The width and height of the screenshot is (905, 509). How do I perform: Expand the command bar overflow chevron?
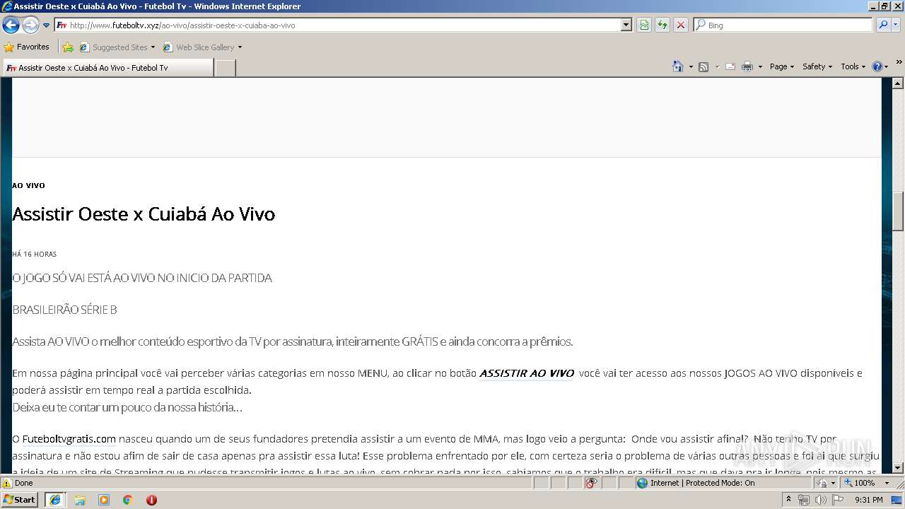tap(899, 63)
